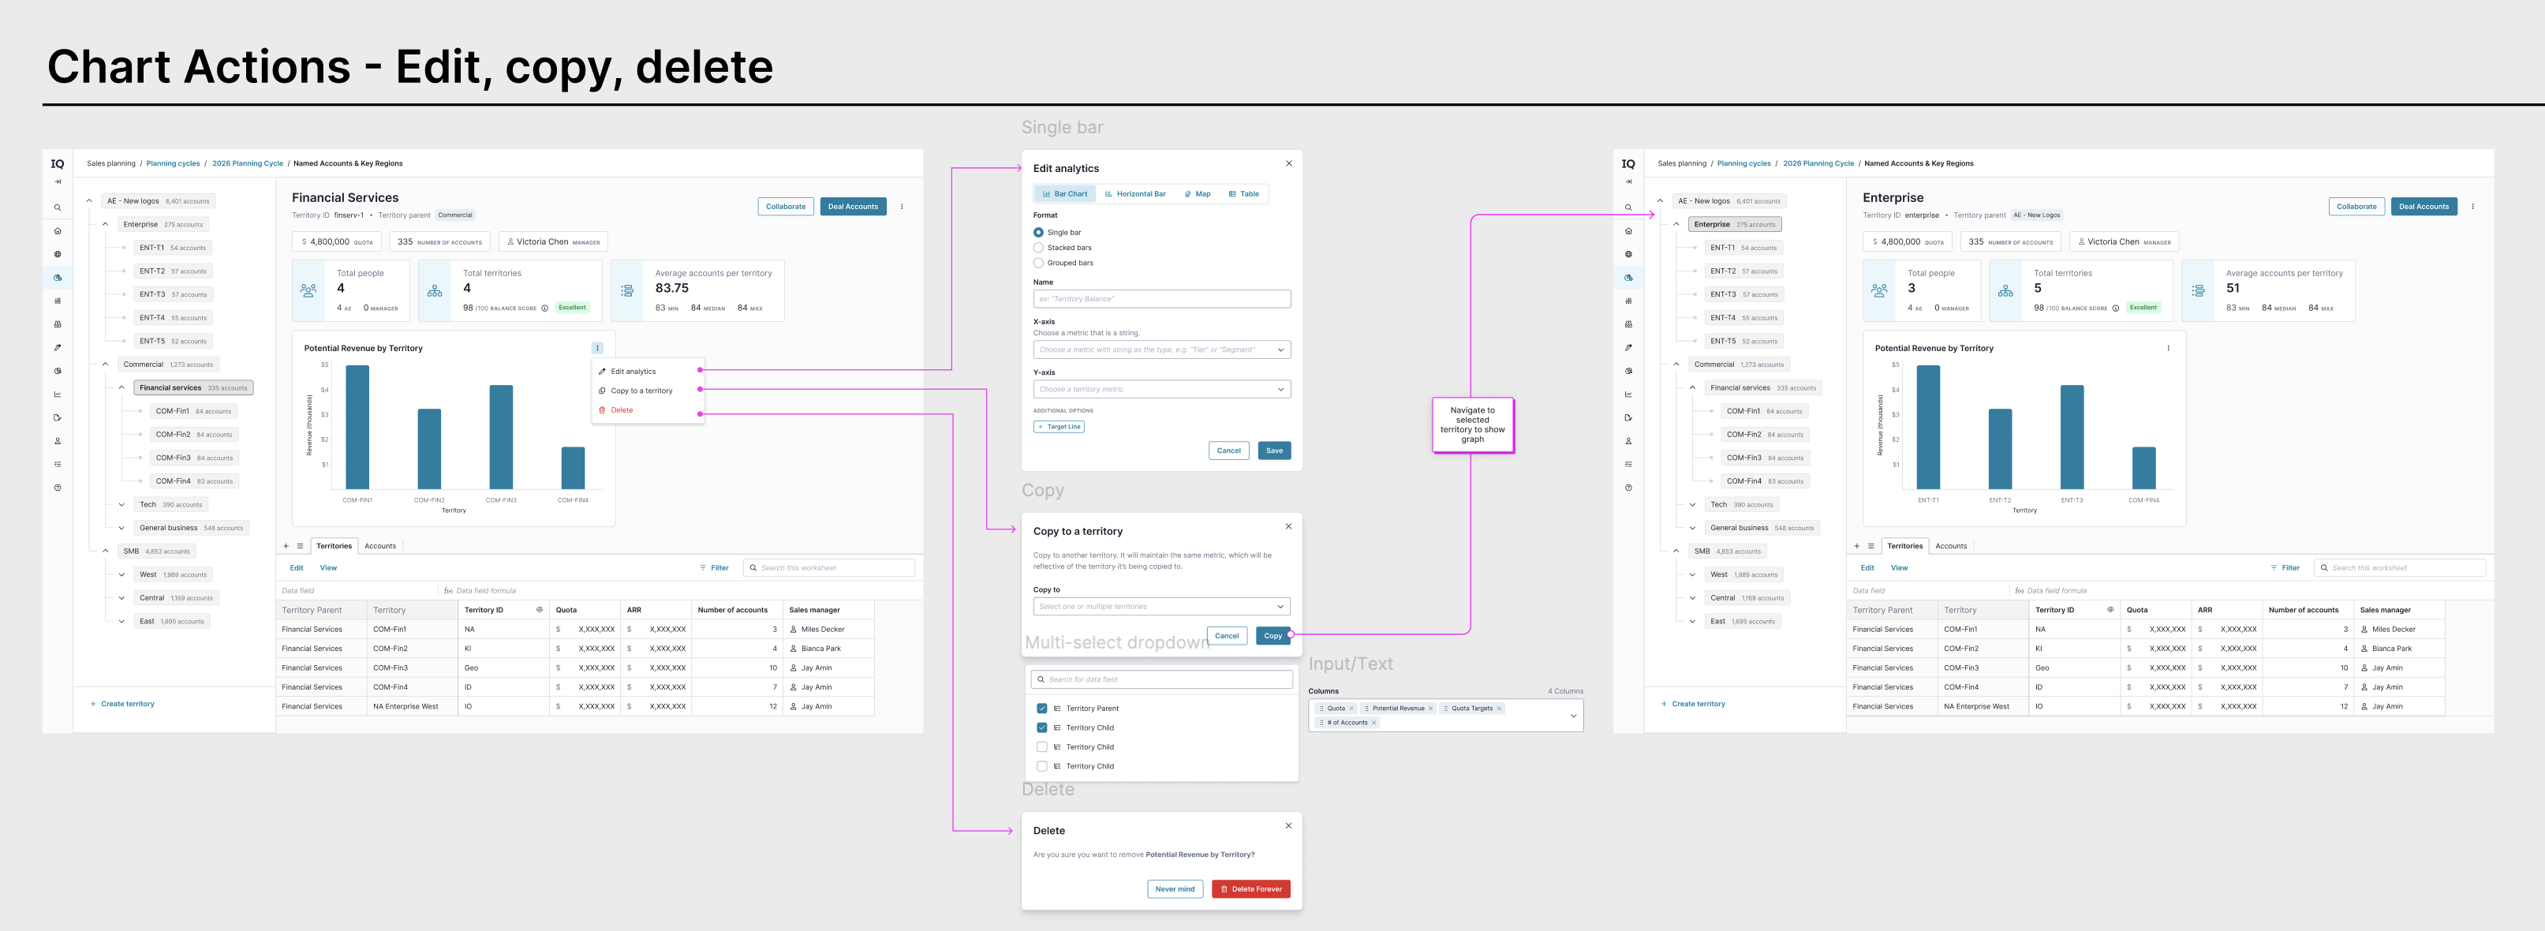The width and height of the screenshot is (2545, 931).
Task: Expand the West node in Enterprise screen tree
Action: pyautogui.click(x=1692, y=574)
